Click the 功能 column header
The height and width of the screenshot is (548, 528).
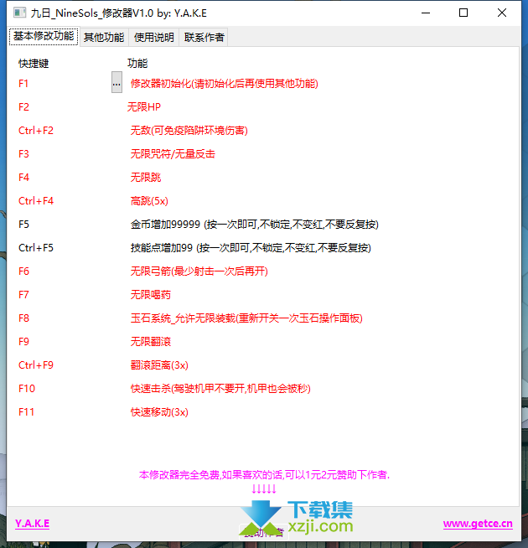pyautogui.click(x=137, y=63)
